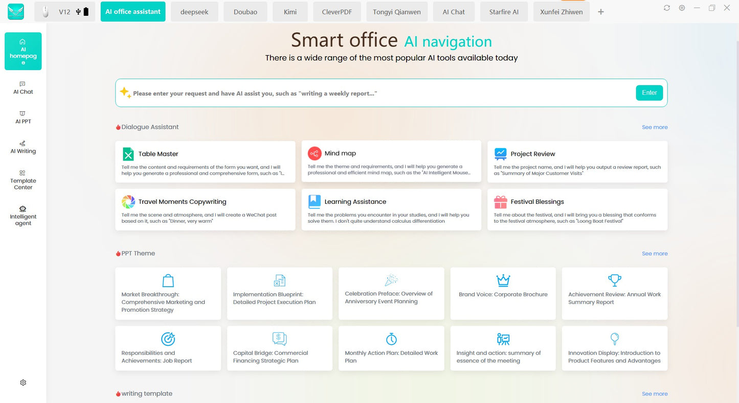
Task: Click the refresh icon in title bar
Action: 667,8
